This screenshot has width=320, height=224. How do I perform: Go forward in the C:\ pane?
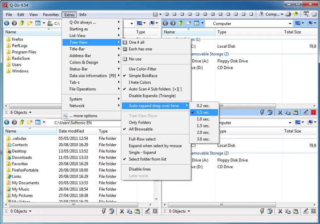pyautogui.click(x=14, y=23)
